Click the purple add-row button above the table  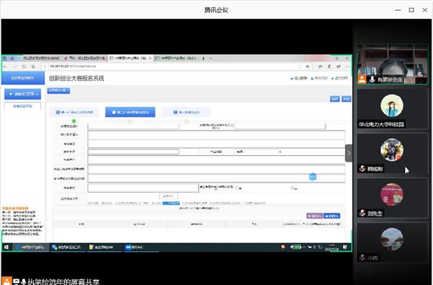pyautogui.click(x=315, y=216)
